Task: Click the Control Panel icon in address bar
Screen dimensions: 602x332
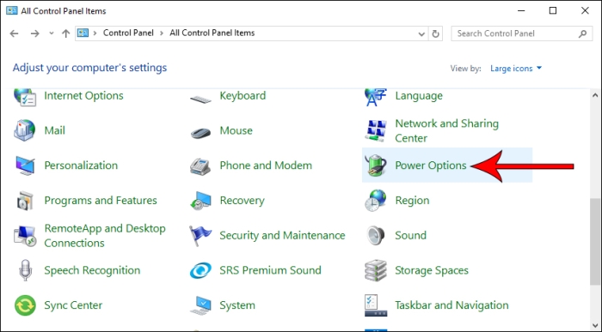Action: tap(83, 33)
